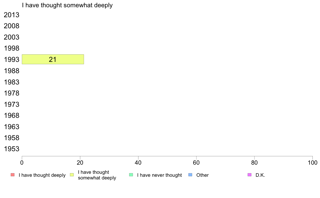Click the 'I have never thought' legend text
The width and height of the screenshot is (320, 198).
[x=159, y=175]
